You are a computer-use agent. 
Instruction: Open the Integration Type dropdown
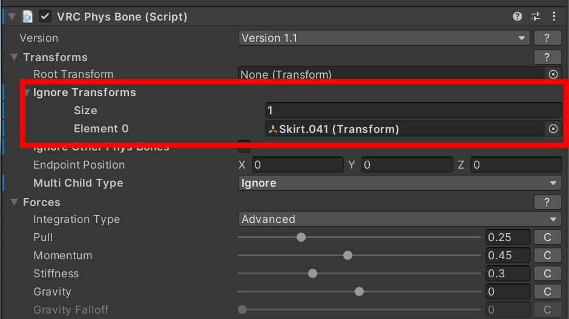pyautogui.click(x=400, y=219)
